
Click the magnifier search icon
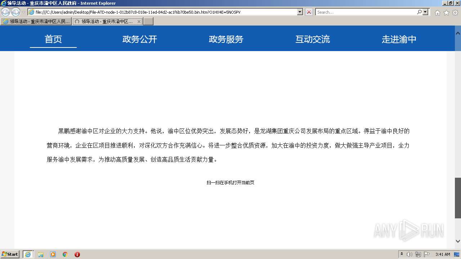tap(419, 12)
